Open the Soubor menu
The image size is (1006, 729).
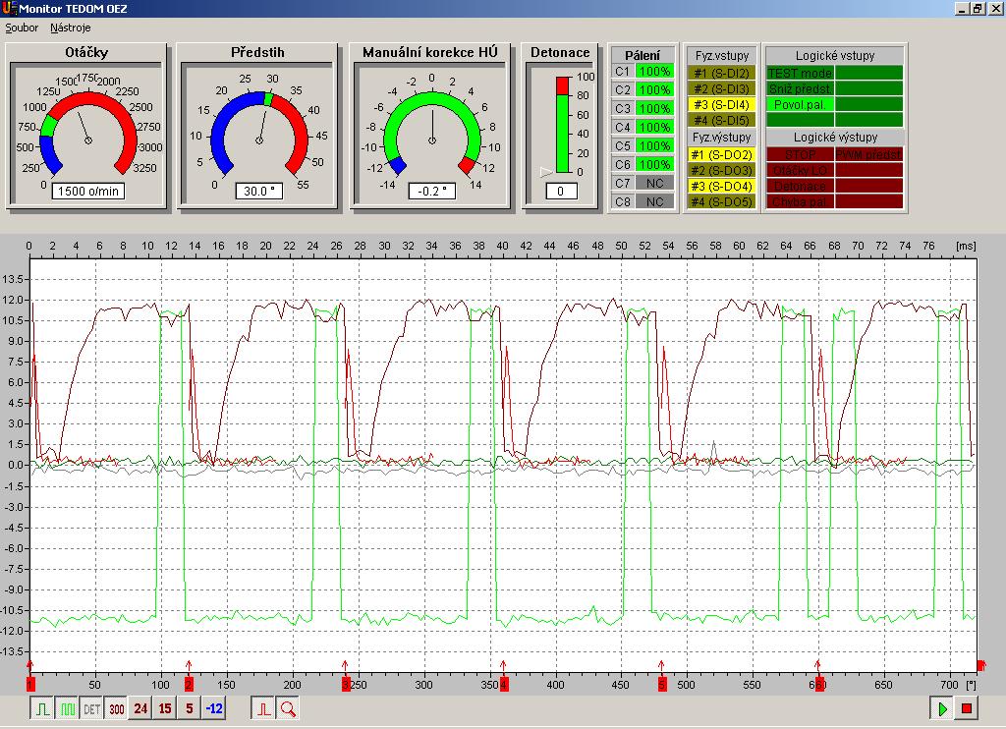point(22,28)
